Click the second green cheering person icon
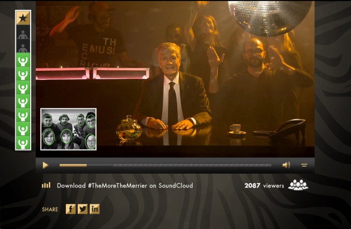Viewport: 351px width, 229px height. point(23,74)
